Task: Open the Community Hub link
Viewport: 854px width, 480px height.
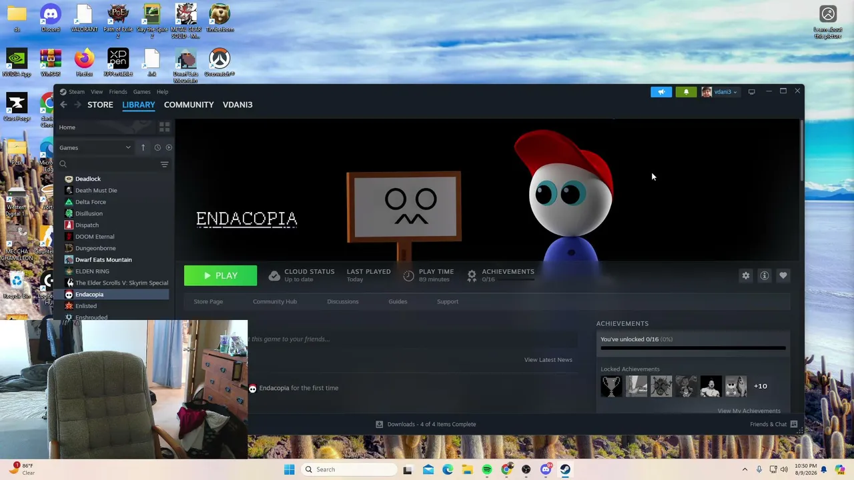Action: tap(275, 301)
